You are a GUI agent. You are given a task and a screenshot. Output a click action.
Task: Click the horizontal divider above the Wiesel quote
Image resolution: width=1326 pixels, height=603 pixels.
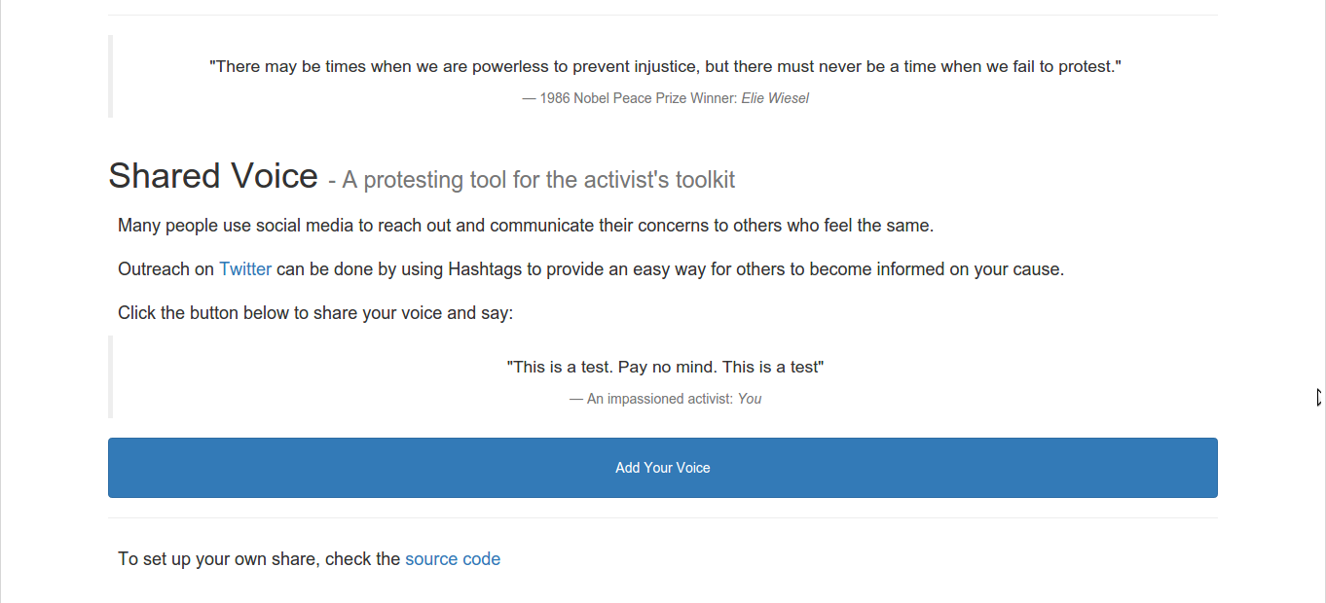tap(662, 15)
